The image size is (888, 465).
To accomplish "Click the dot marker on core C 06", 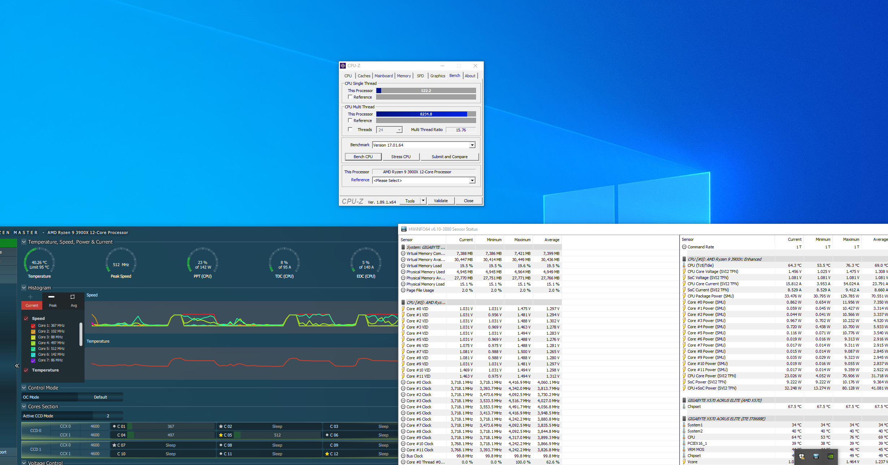I will click(327, 435).
